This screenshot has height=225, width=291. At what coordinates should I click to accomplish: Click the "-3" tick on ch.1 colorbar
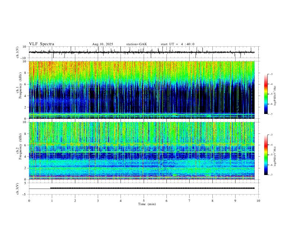pyautogui.click(x=271, y=74)
